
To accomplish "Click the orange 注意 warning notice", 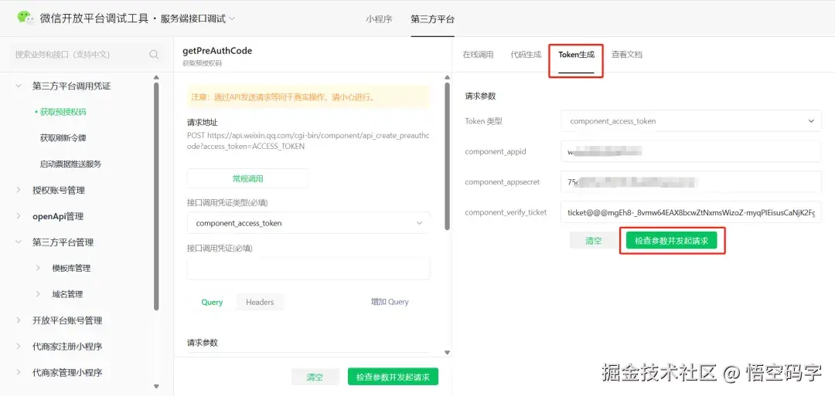I will click(x=308, y=97).
